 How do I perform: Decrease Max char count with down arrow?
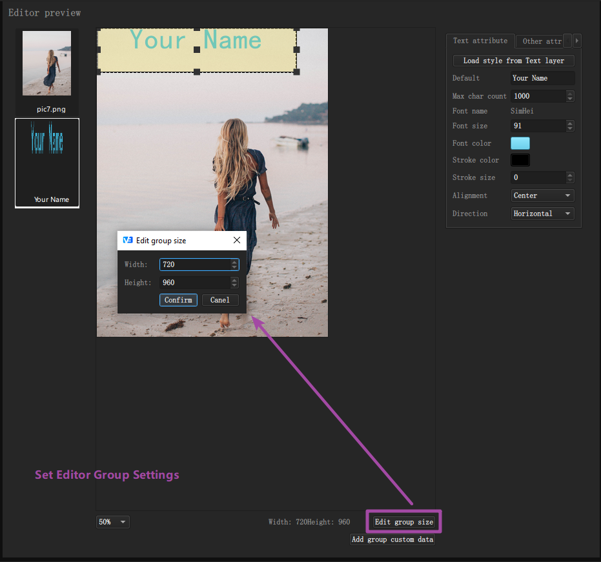[x=570, y=99]
